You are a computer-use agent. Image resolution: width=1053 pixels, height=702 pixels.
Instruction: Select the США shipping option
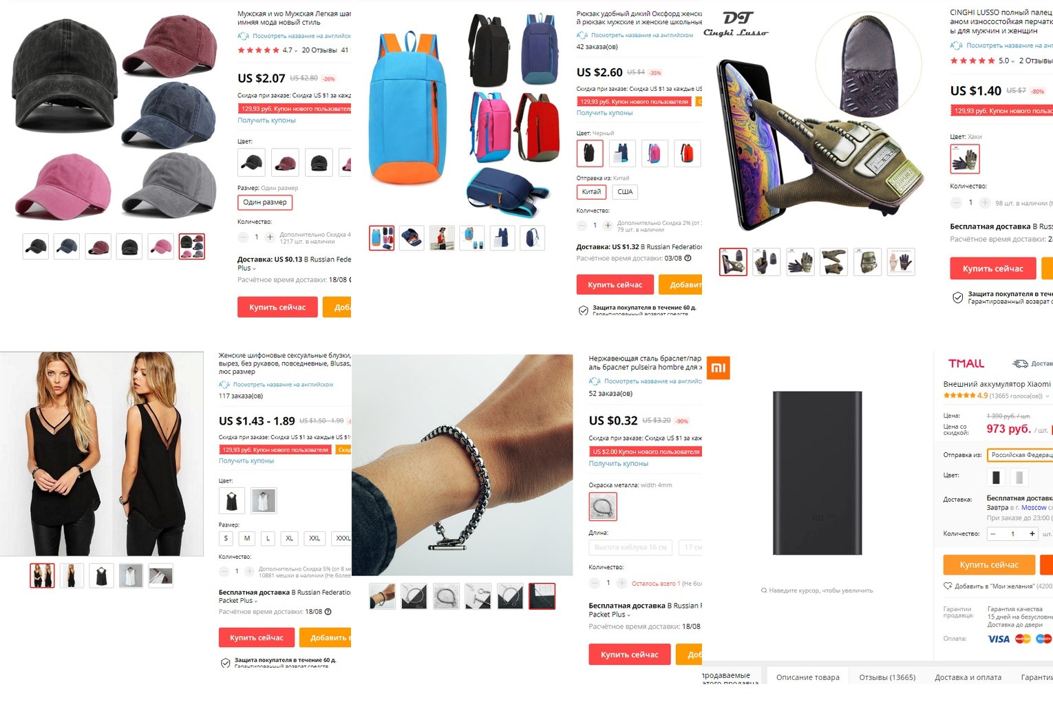pyautogui.click(x=625, y=192)
